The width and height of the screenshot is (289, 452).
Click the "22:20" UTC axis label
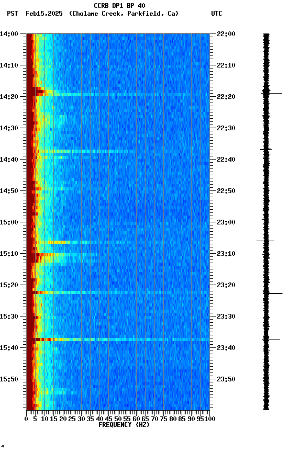point(226,97)
